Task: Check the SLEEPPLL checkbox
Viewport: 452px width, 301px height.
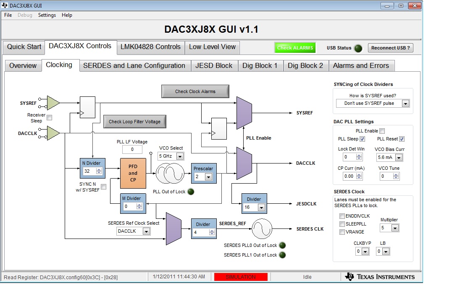Action: pos(342,224)
